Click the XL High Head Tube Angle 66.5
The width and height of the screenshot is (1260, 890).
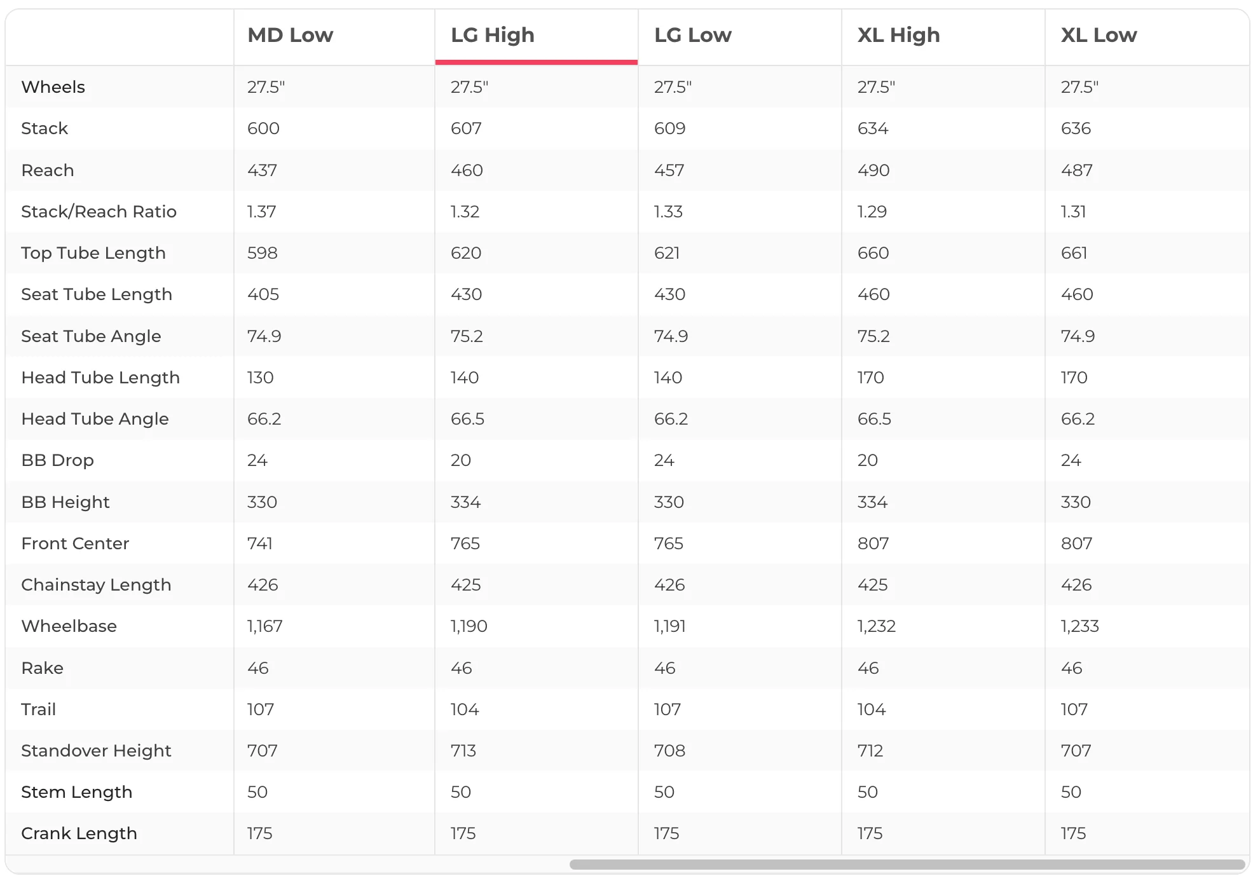874,419
